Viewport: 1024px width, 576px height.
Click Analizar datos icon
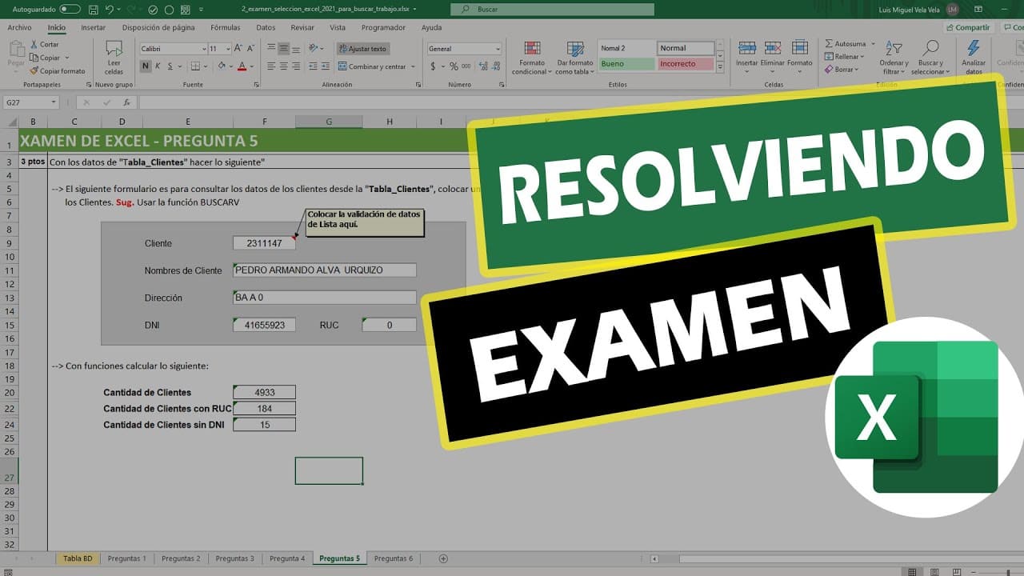(x=974, y=49)
